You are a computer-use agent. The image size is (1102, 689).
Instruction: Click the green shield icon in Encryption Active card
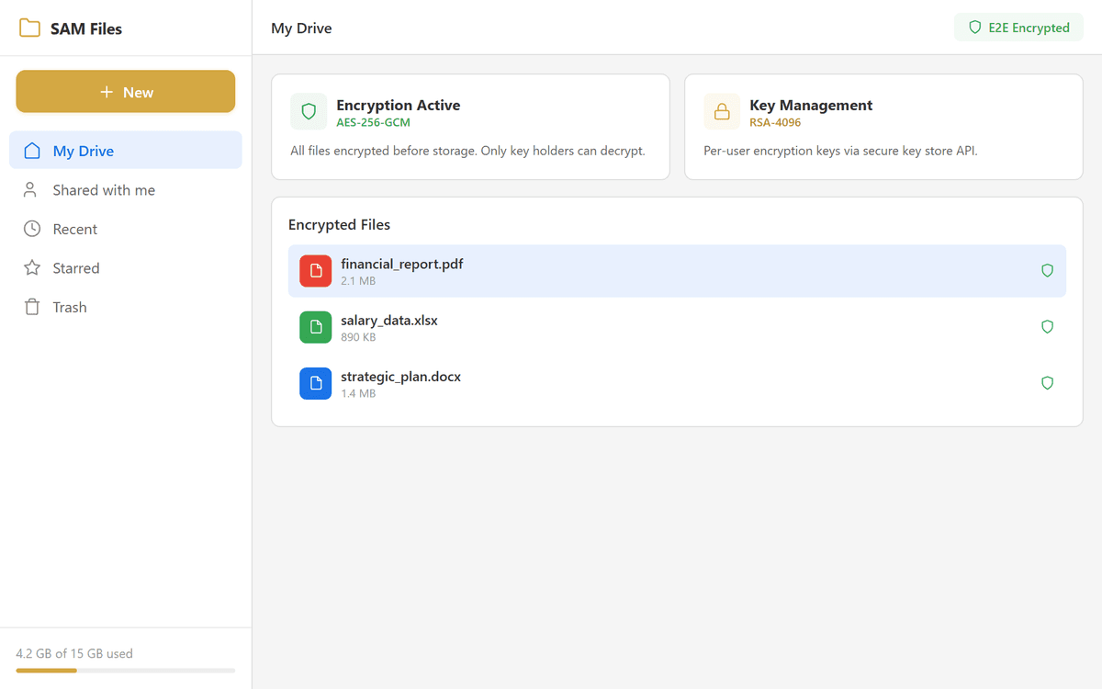coord(309,112)
